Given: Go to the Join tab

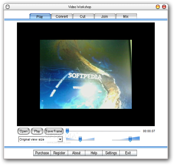Looking at the screenshot, I should 105,16.
